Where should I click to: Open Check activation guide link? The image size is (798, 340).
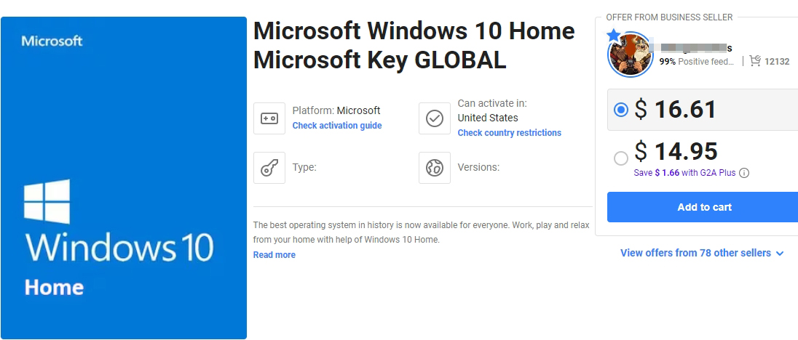337,126
